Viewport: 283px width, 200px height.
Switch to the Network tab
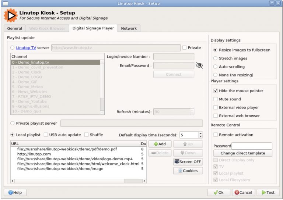[x=129, y=28]
